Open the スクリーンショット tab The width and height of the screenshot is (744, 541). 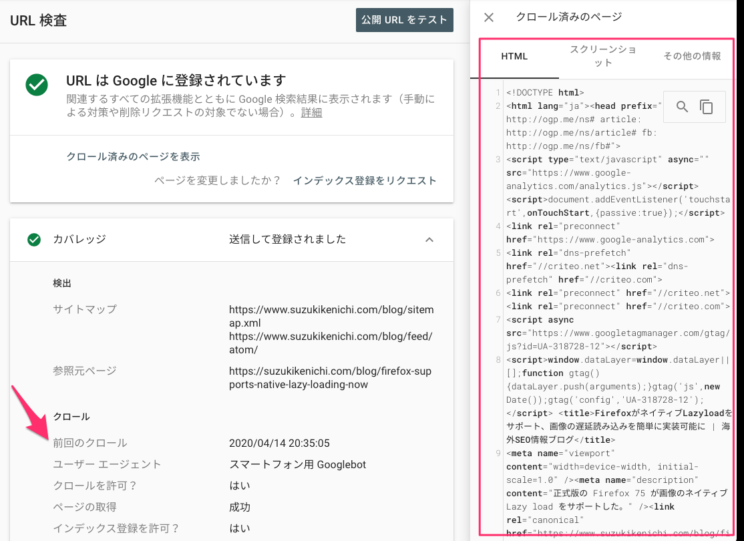603,56
